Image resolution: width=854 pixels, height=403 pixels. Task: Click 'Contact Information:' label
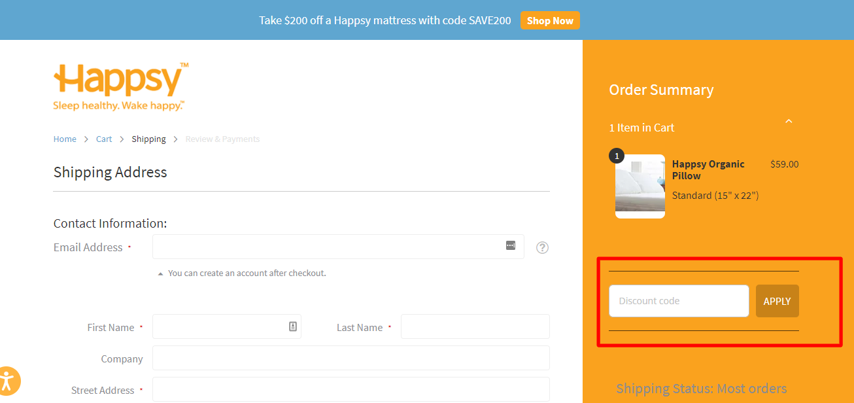[111, 223]
